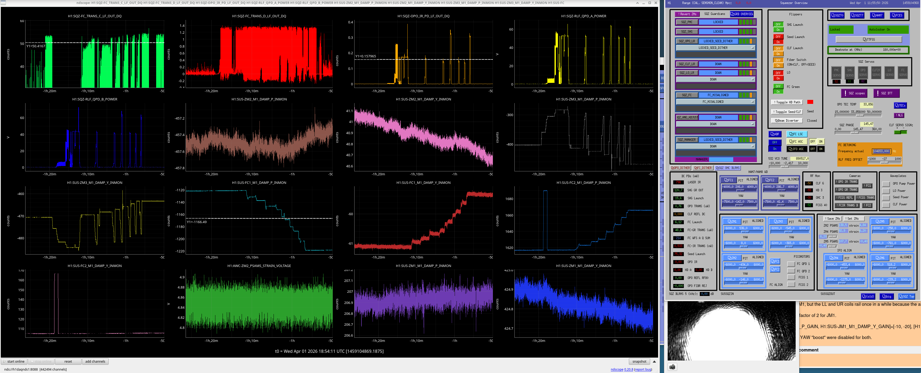921x373 pixels.
Task: Open the ZM1 suspension display
Action: coord(732,222)
